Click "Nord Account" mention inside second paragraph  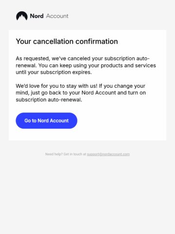(99, 93)
